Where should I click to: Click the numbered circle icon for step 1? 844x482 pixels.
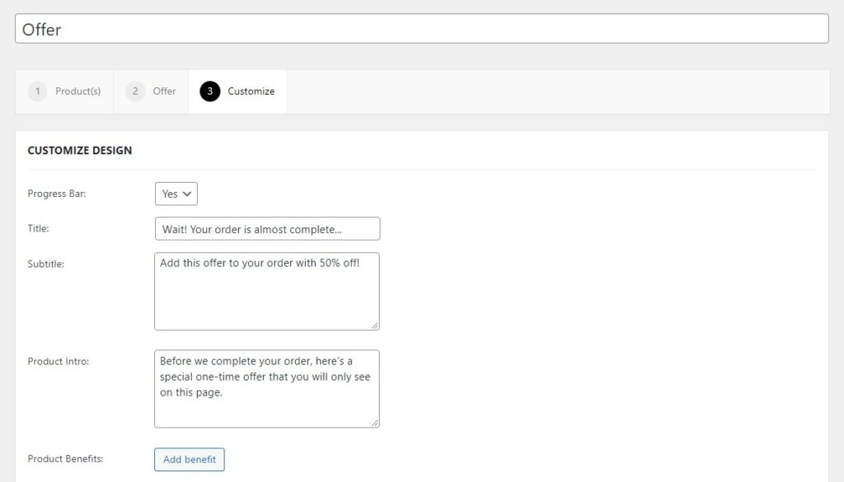pyautogui.click(x=37, y=91)
